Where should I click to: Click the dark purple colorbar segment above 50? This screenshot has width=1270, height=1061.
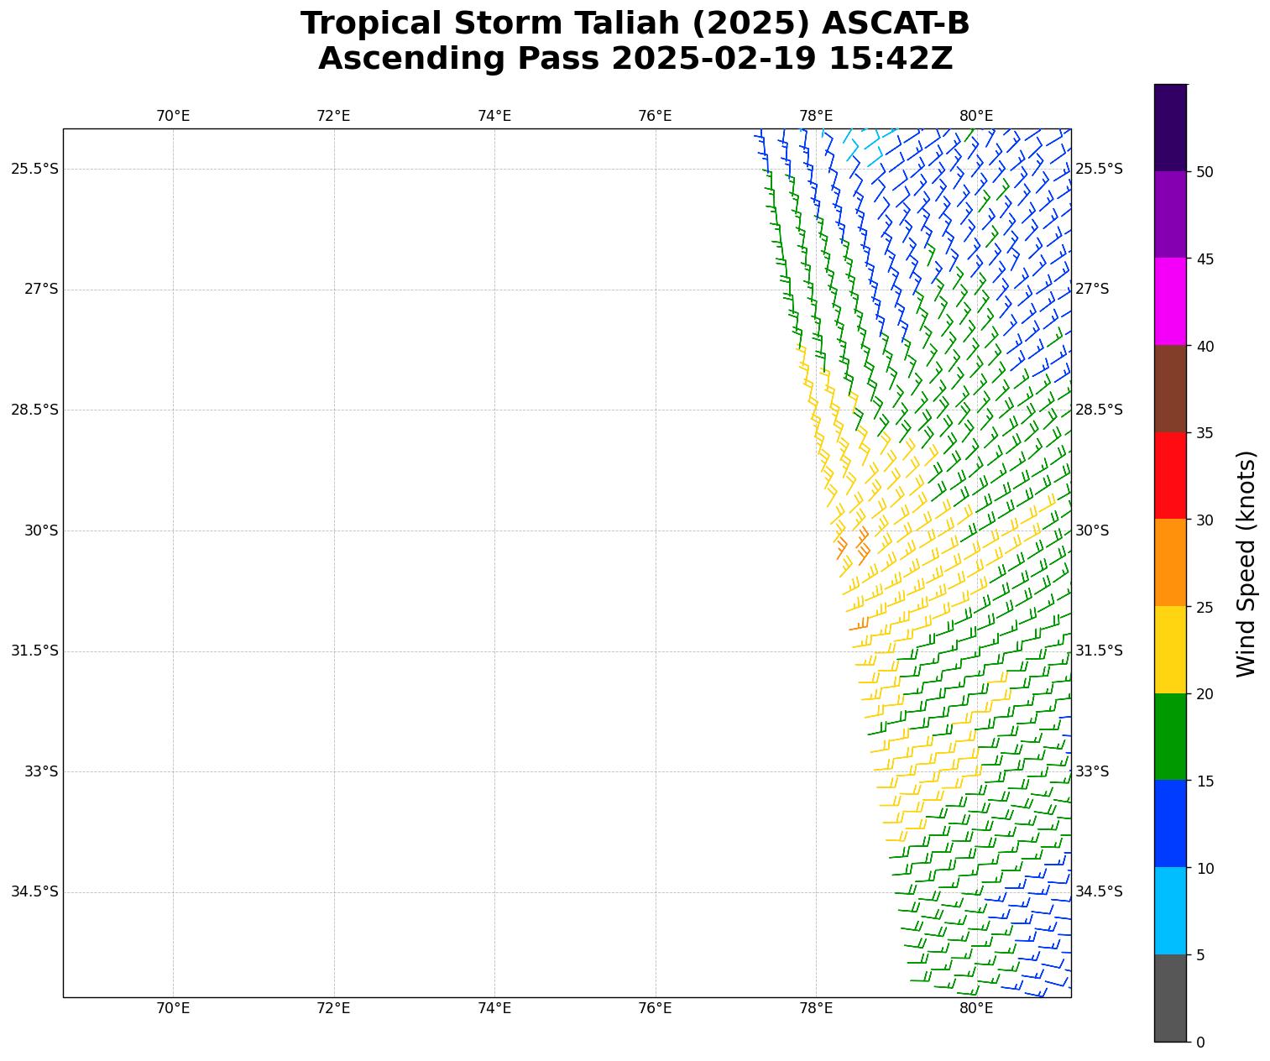click(x=1170, y=128)
